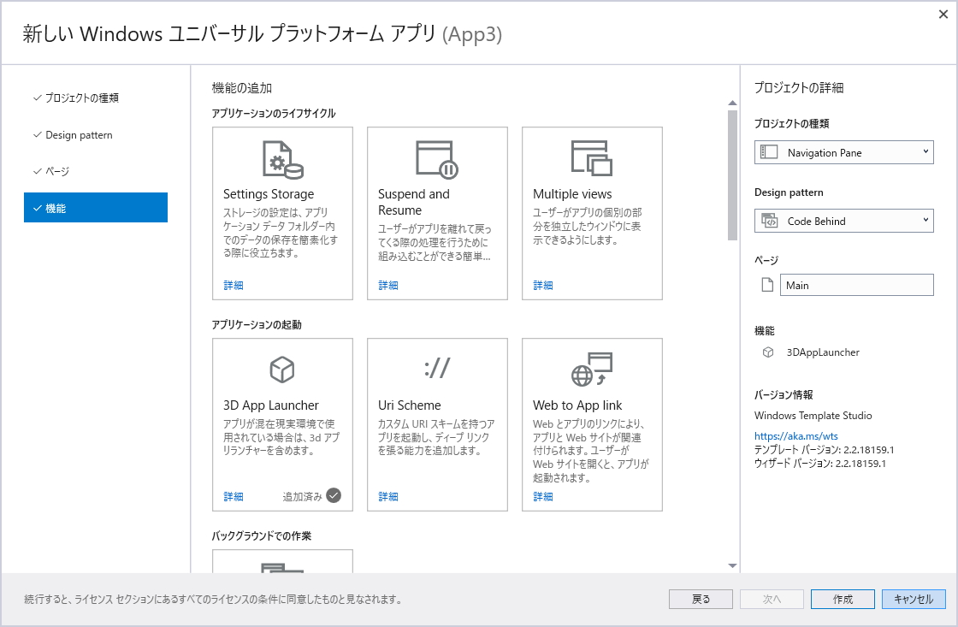The width and height of the screenshot is (958, 627).
Task: Click the 作成 button to create the project
Action: pyautogui.click(x=842, y=599)
